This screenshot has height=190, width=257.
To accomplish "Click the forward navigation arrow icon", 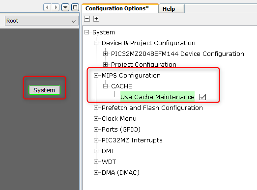I will pos(56,7).
